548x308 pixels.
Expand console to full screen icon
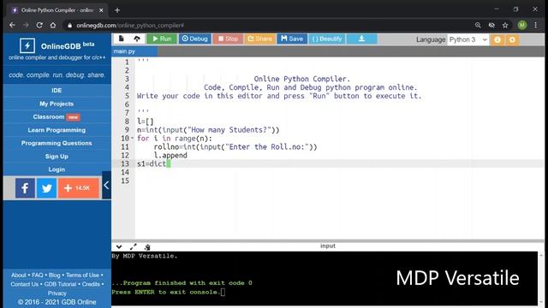pyautogui.click(x=134, y=247)
